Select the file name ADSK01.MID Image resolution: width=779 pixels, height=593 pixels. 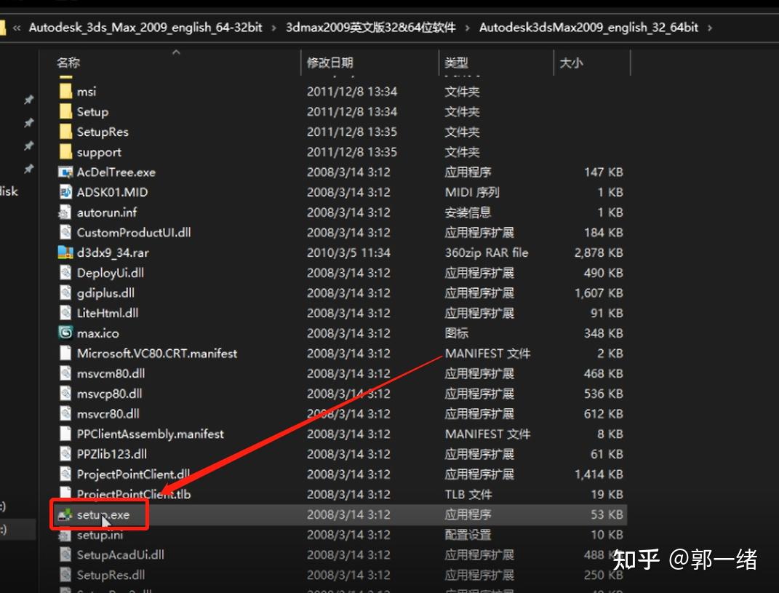112,192
